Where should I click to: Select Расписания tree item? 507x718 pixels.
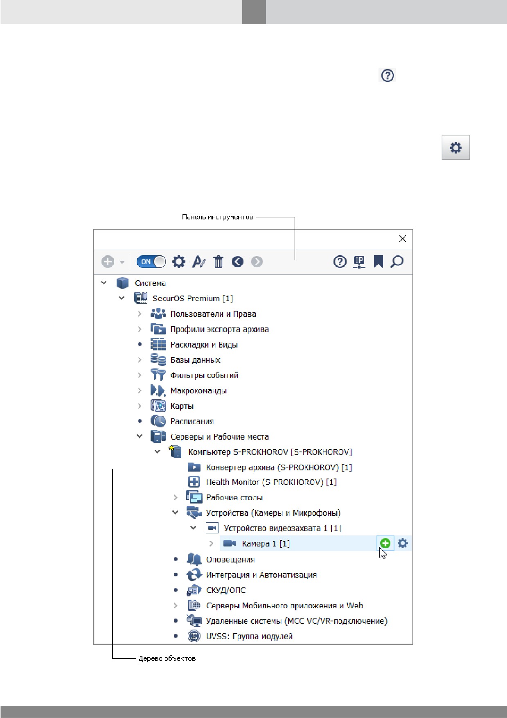pos(192,421)
